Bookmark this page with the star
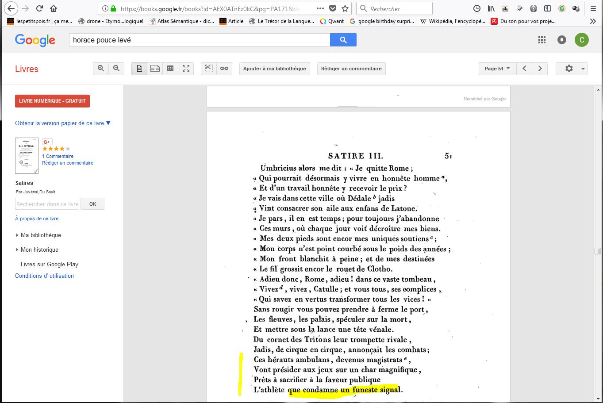The width and height of the screenshot is (603, 403). (x=345, y=8)
